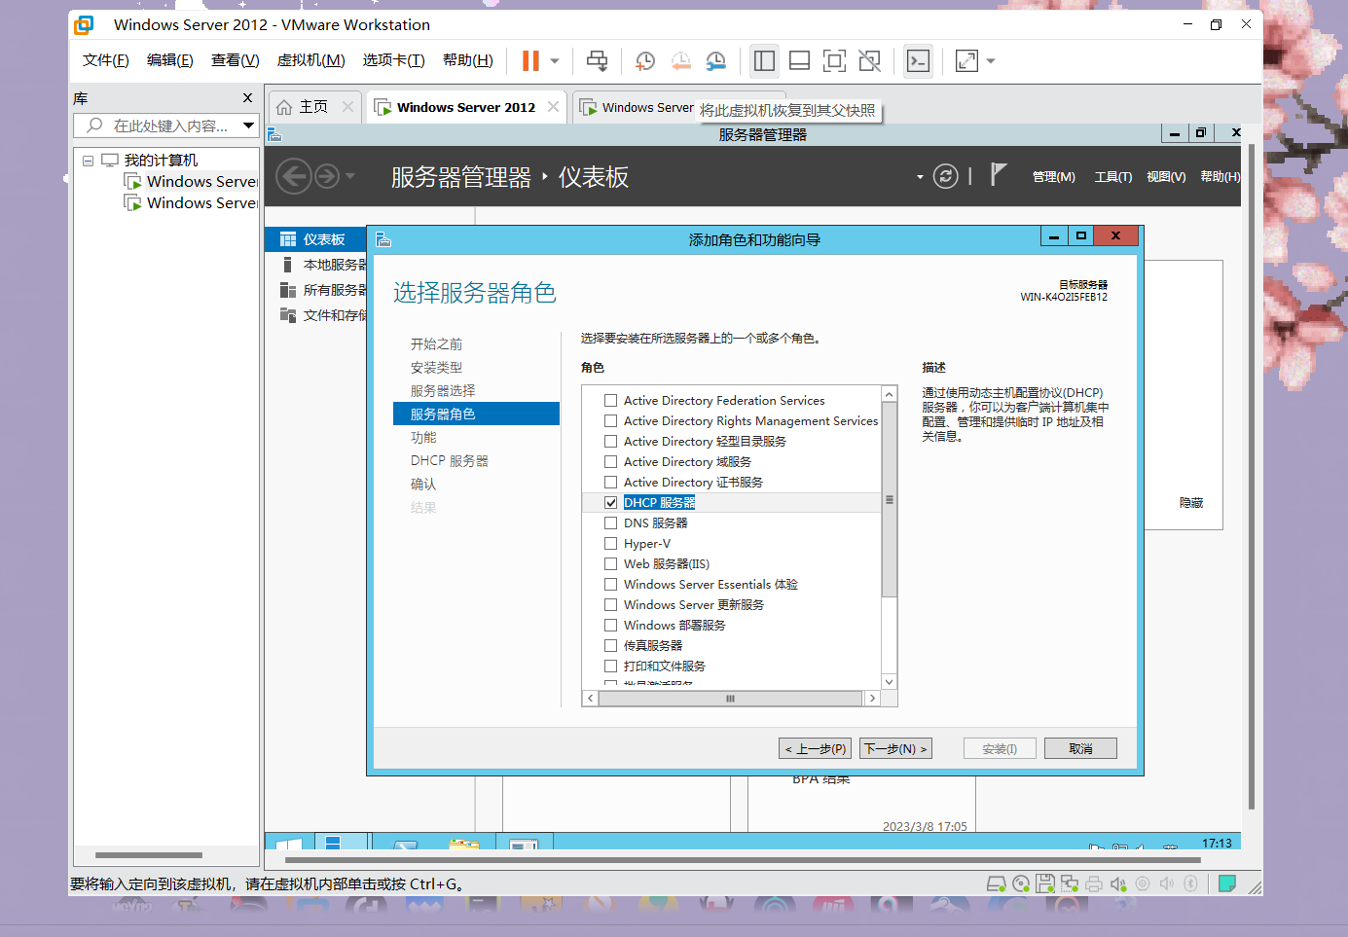Screen dimensions: 1348x937
Task: Open the 管理(M) menu in Server Manager
Action: (1054, 177)
